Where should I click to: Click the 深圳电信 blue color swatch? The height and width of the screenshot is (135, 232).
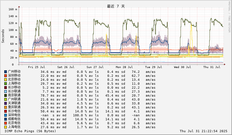point(5,116)
